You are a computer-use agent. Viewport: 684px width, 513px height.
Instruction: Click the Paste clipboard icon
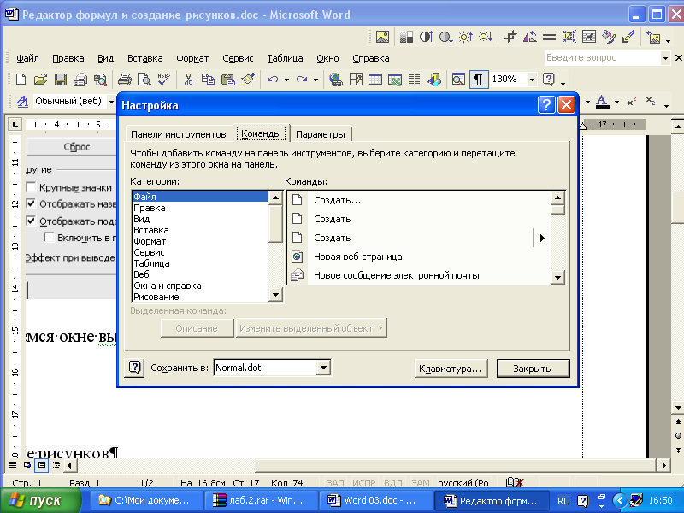point(227,80)
